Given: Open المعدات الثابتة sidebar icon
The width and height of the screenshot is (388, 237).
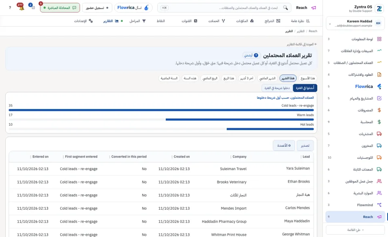Looking at the screenshot, I should coord(379,169).
